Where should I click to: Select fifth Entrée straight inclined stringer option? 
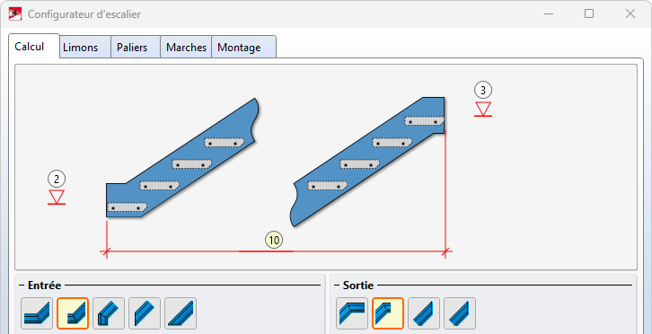[181, 313]
